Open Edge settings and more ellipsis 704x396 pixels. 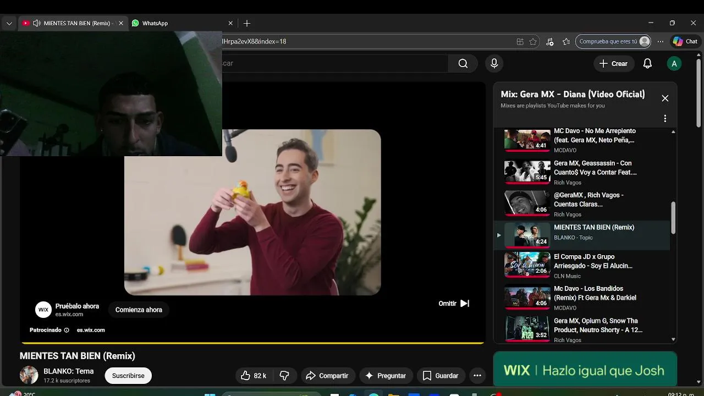point(661,41)
